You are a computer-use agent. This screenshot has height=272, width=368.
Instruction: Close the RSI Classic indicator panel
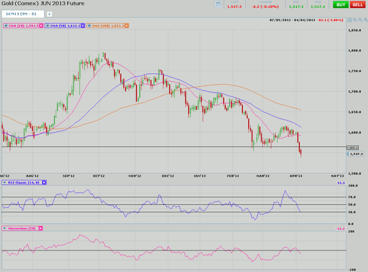coord(44,183)
